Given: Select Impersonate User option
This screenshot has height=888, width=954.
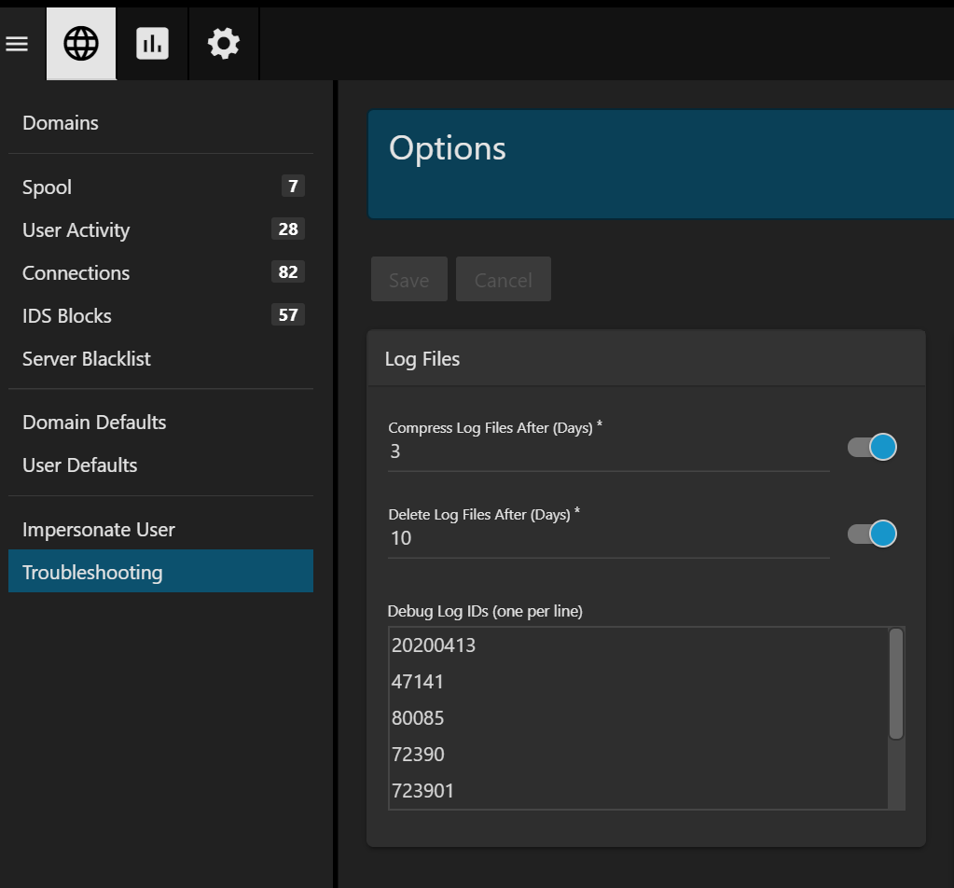Looking at the screenshot, I should pos(99,530).
